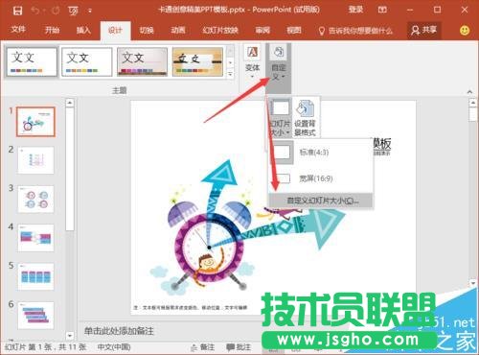Select the first white theme thumbnail
Viewport: 479px width, 355px height.
pos(32,62)
